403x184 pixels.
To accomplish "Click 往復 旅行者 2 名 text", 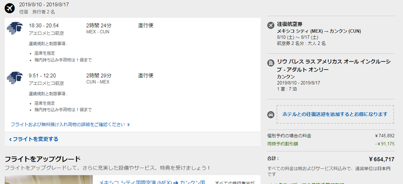I will (x=37, y=12).
